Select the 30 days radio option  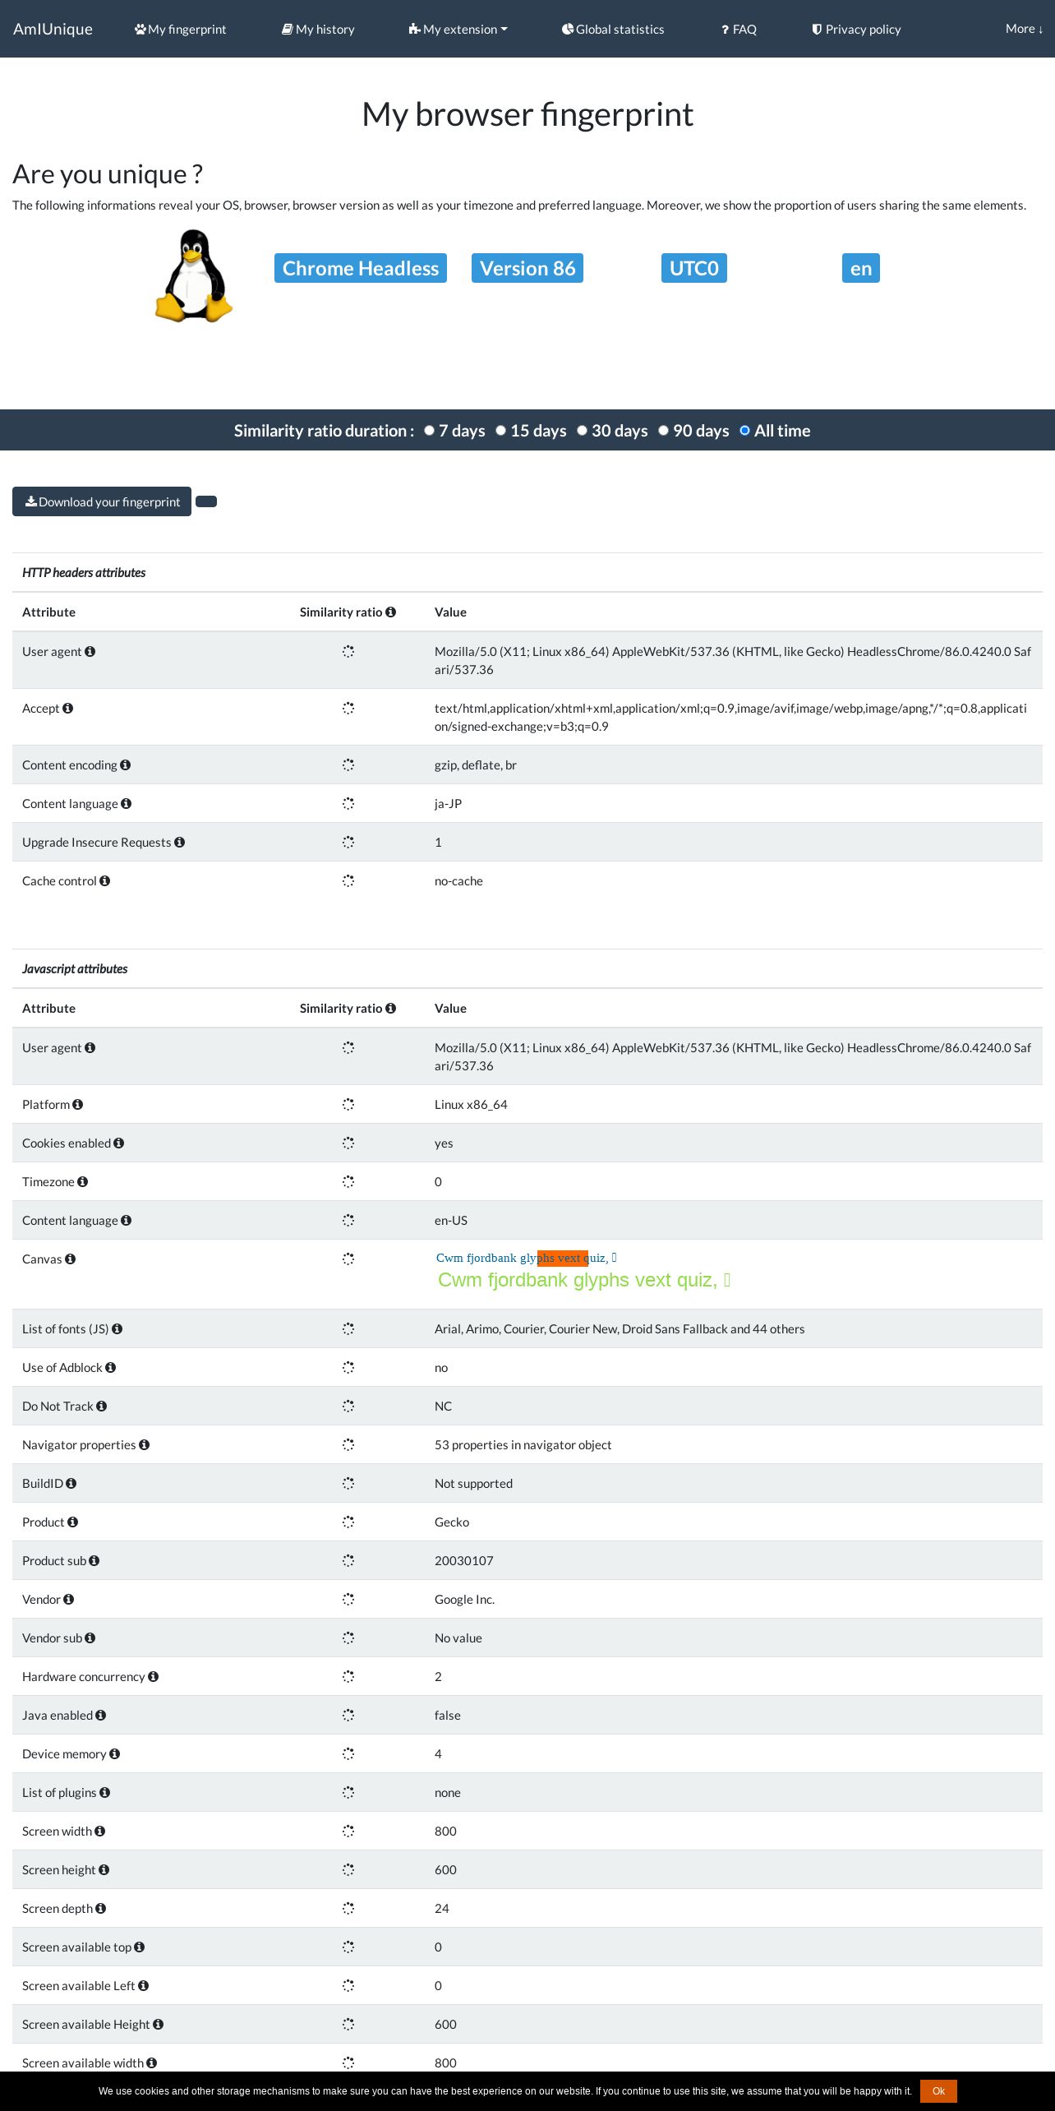pos(582,430)
